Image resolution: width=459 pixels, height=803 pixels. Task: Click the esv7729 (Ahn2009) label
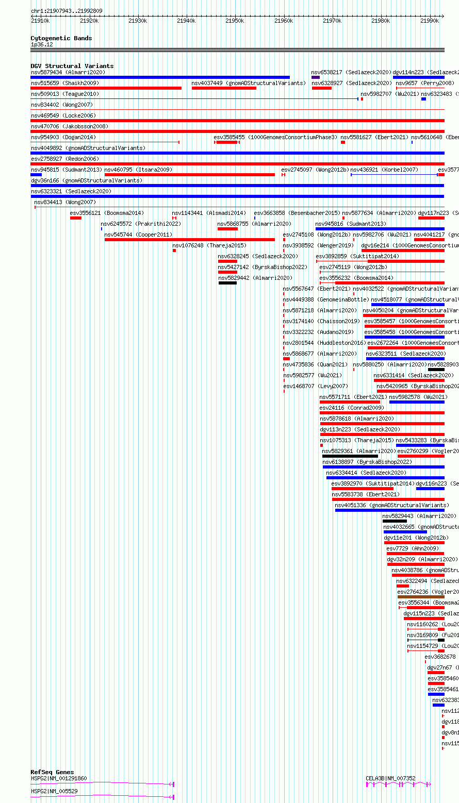(x=413, y=548)
